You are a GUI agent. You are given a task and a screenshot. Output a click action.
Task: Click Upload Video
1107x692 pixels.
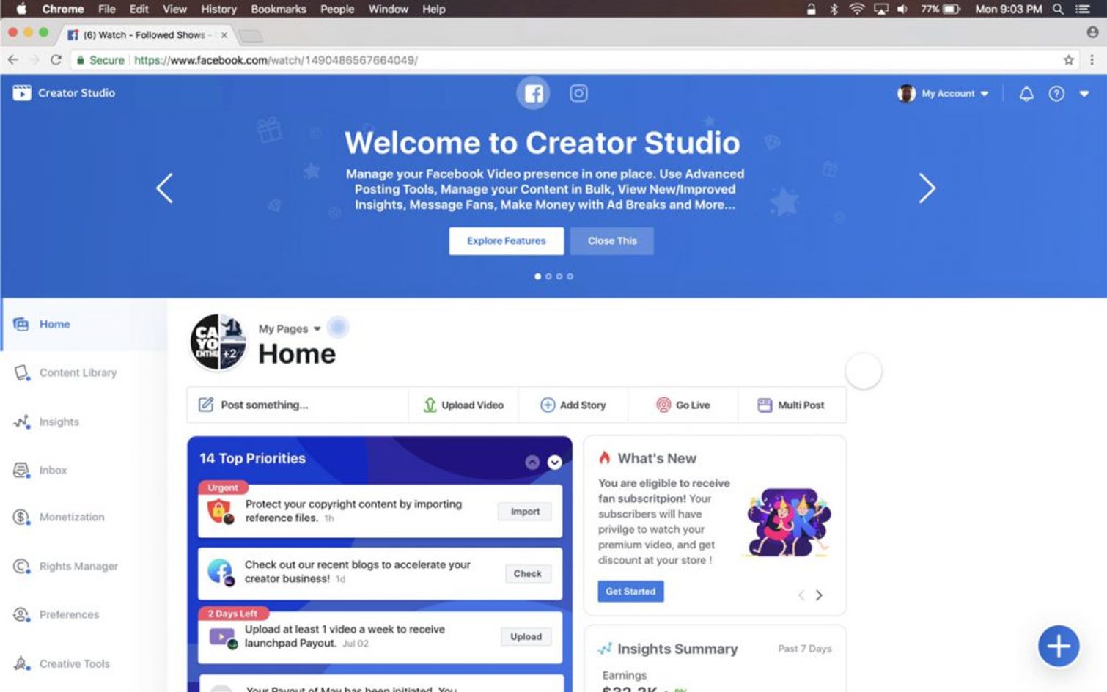pos(463,405)
